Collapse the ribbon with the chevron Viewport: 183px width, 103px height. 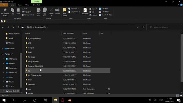tap(178, 5)
